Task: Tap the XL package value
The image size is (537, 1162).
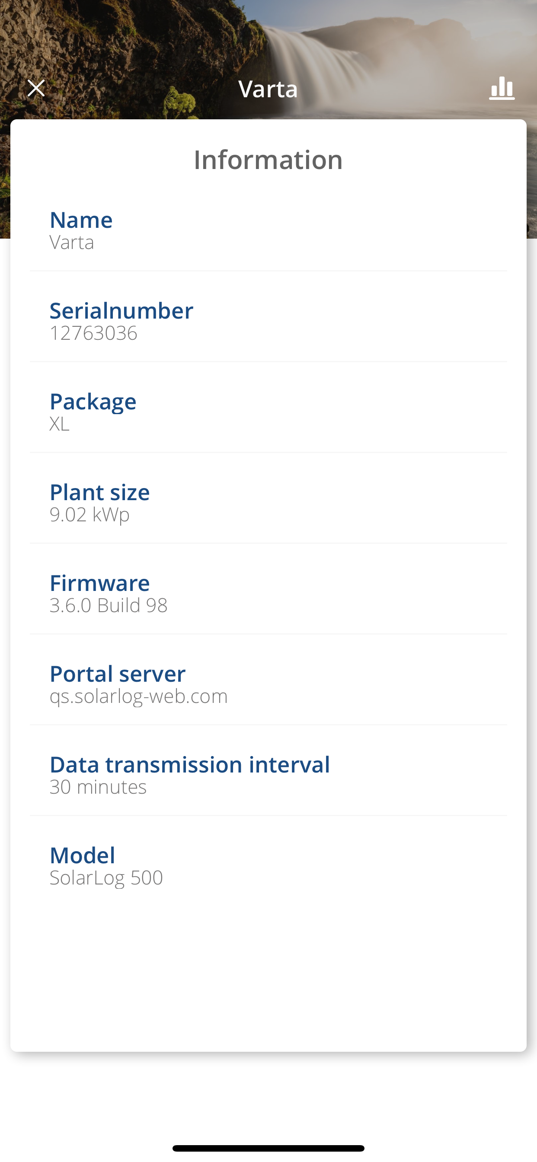Action: pyautogui.click(x=60, y=424)
